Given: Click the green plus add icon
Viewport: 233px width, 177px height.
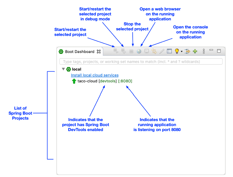Looking at the screenshot, I should [x=195, y=51].
